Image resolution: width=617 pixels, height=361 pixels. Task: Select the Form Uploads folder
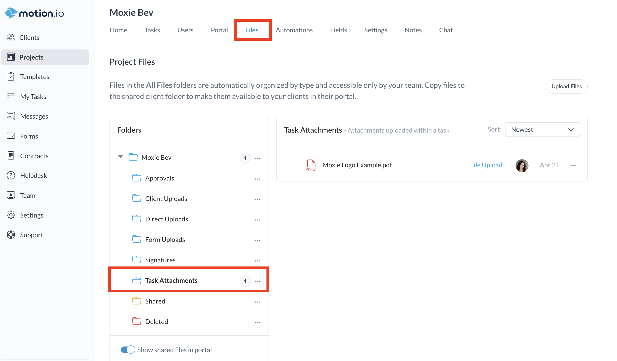click(165, 240)
